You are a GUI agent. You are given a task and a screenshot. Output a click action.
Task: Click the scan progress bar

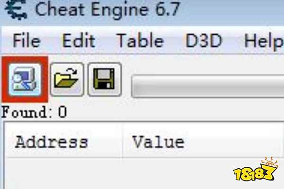point(208,86)
